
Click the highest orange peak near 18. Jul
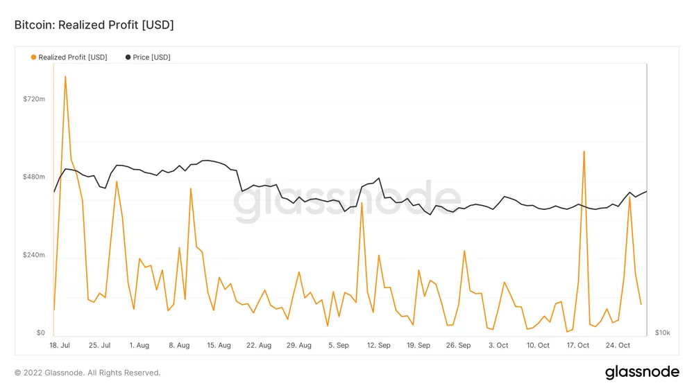tap(65, 77)
